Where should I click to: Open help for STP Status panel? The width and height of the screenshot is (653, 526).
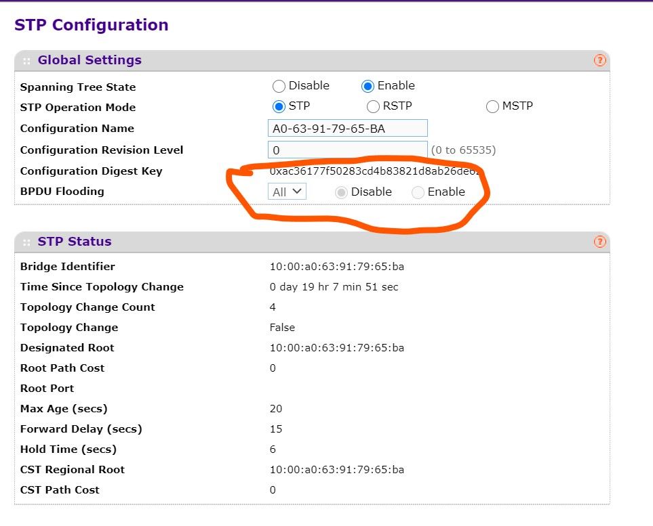click(x=599, y=242)
